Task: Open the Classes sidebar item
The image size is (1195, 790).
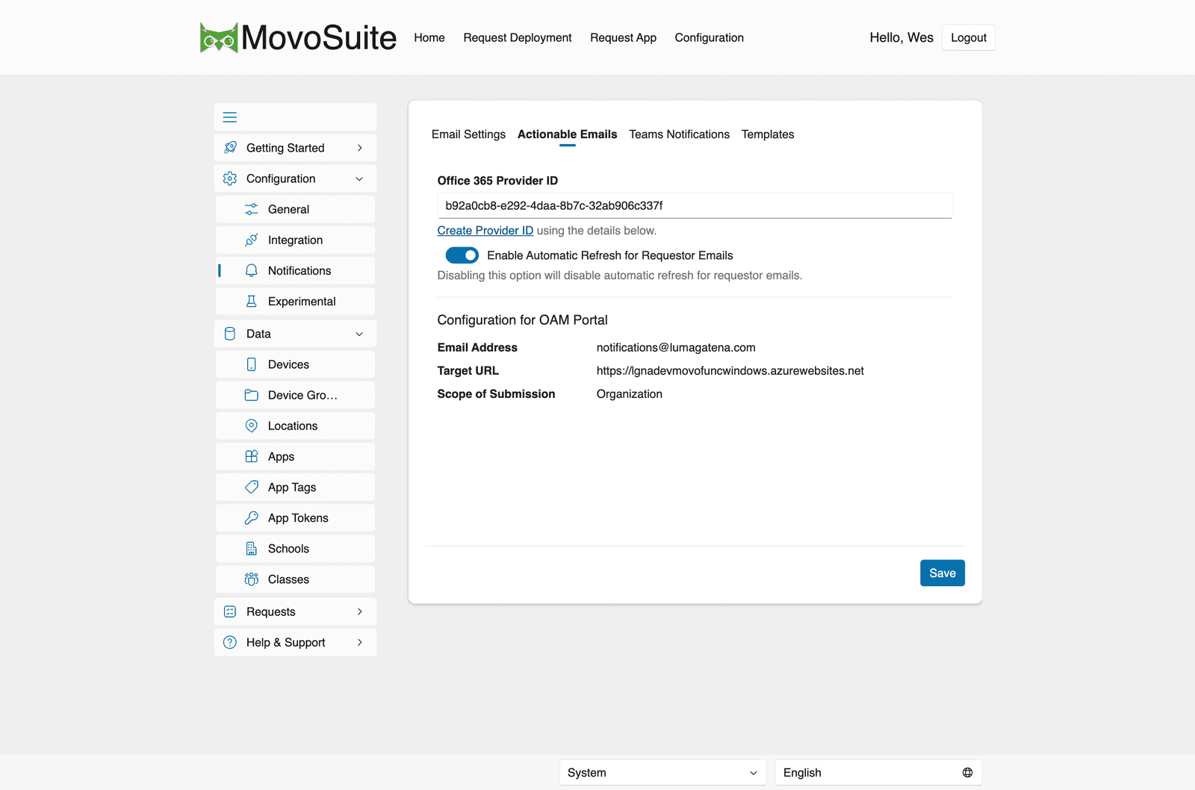Action: [x=296, y=579]
